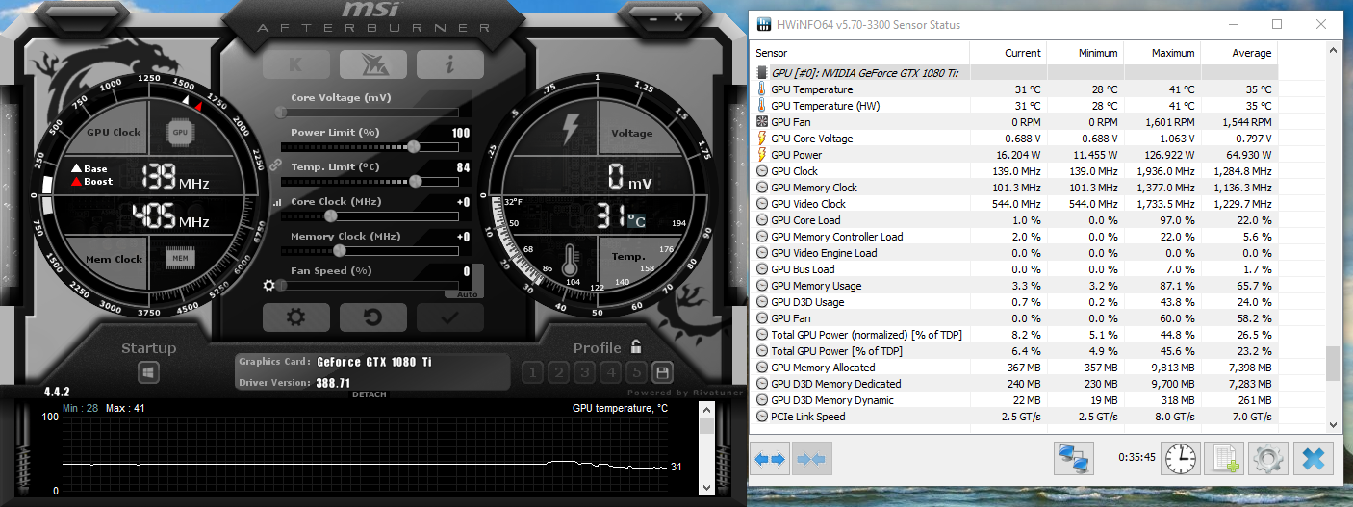Click the HWiNFO64 title bar app icon

coord(764,24)
